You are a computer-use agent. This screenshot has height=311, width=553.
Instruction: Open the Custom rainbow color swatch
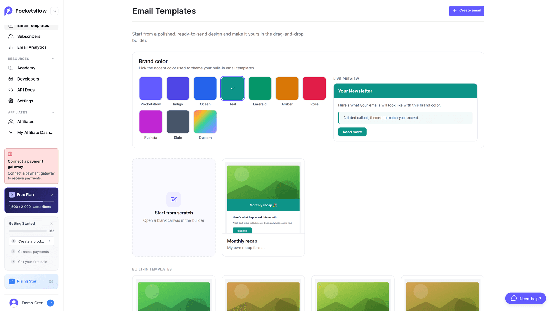tap(205, 122)
